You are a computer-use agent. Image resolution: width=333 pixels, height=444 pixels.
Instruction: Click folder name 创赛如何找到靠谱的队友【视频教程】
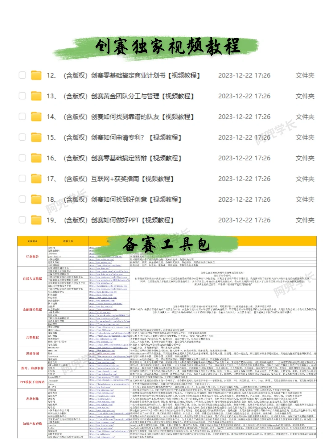pyautogui.click(x=142, y=117)
